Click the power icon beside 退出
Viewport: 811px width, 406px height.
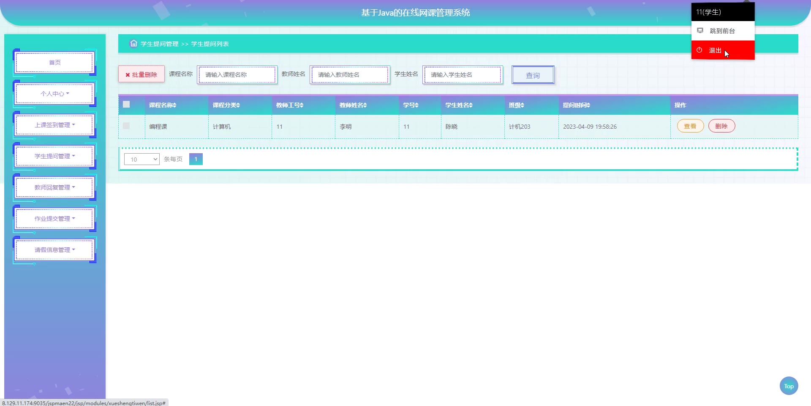pyautogui.click(x=699, y=50)
